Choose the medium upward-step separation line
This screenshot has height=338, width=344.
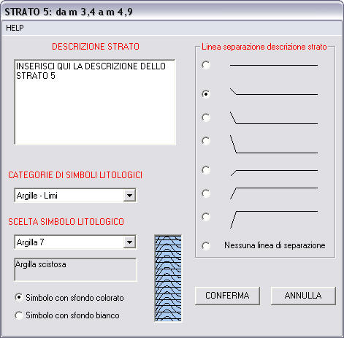click(x=206, y=193)
